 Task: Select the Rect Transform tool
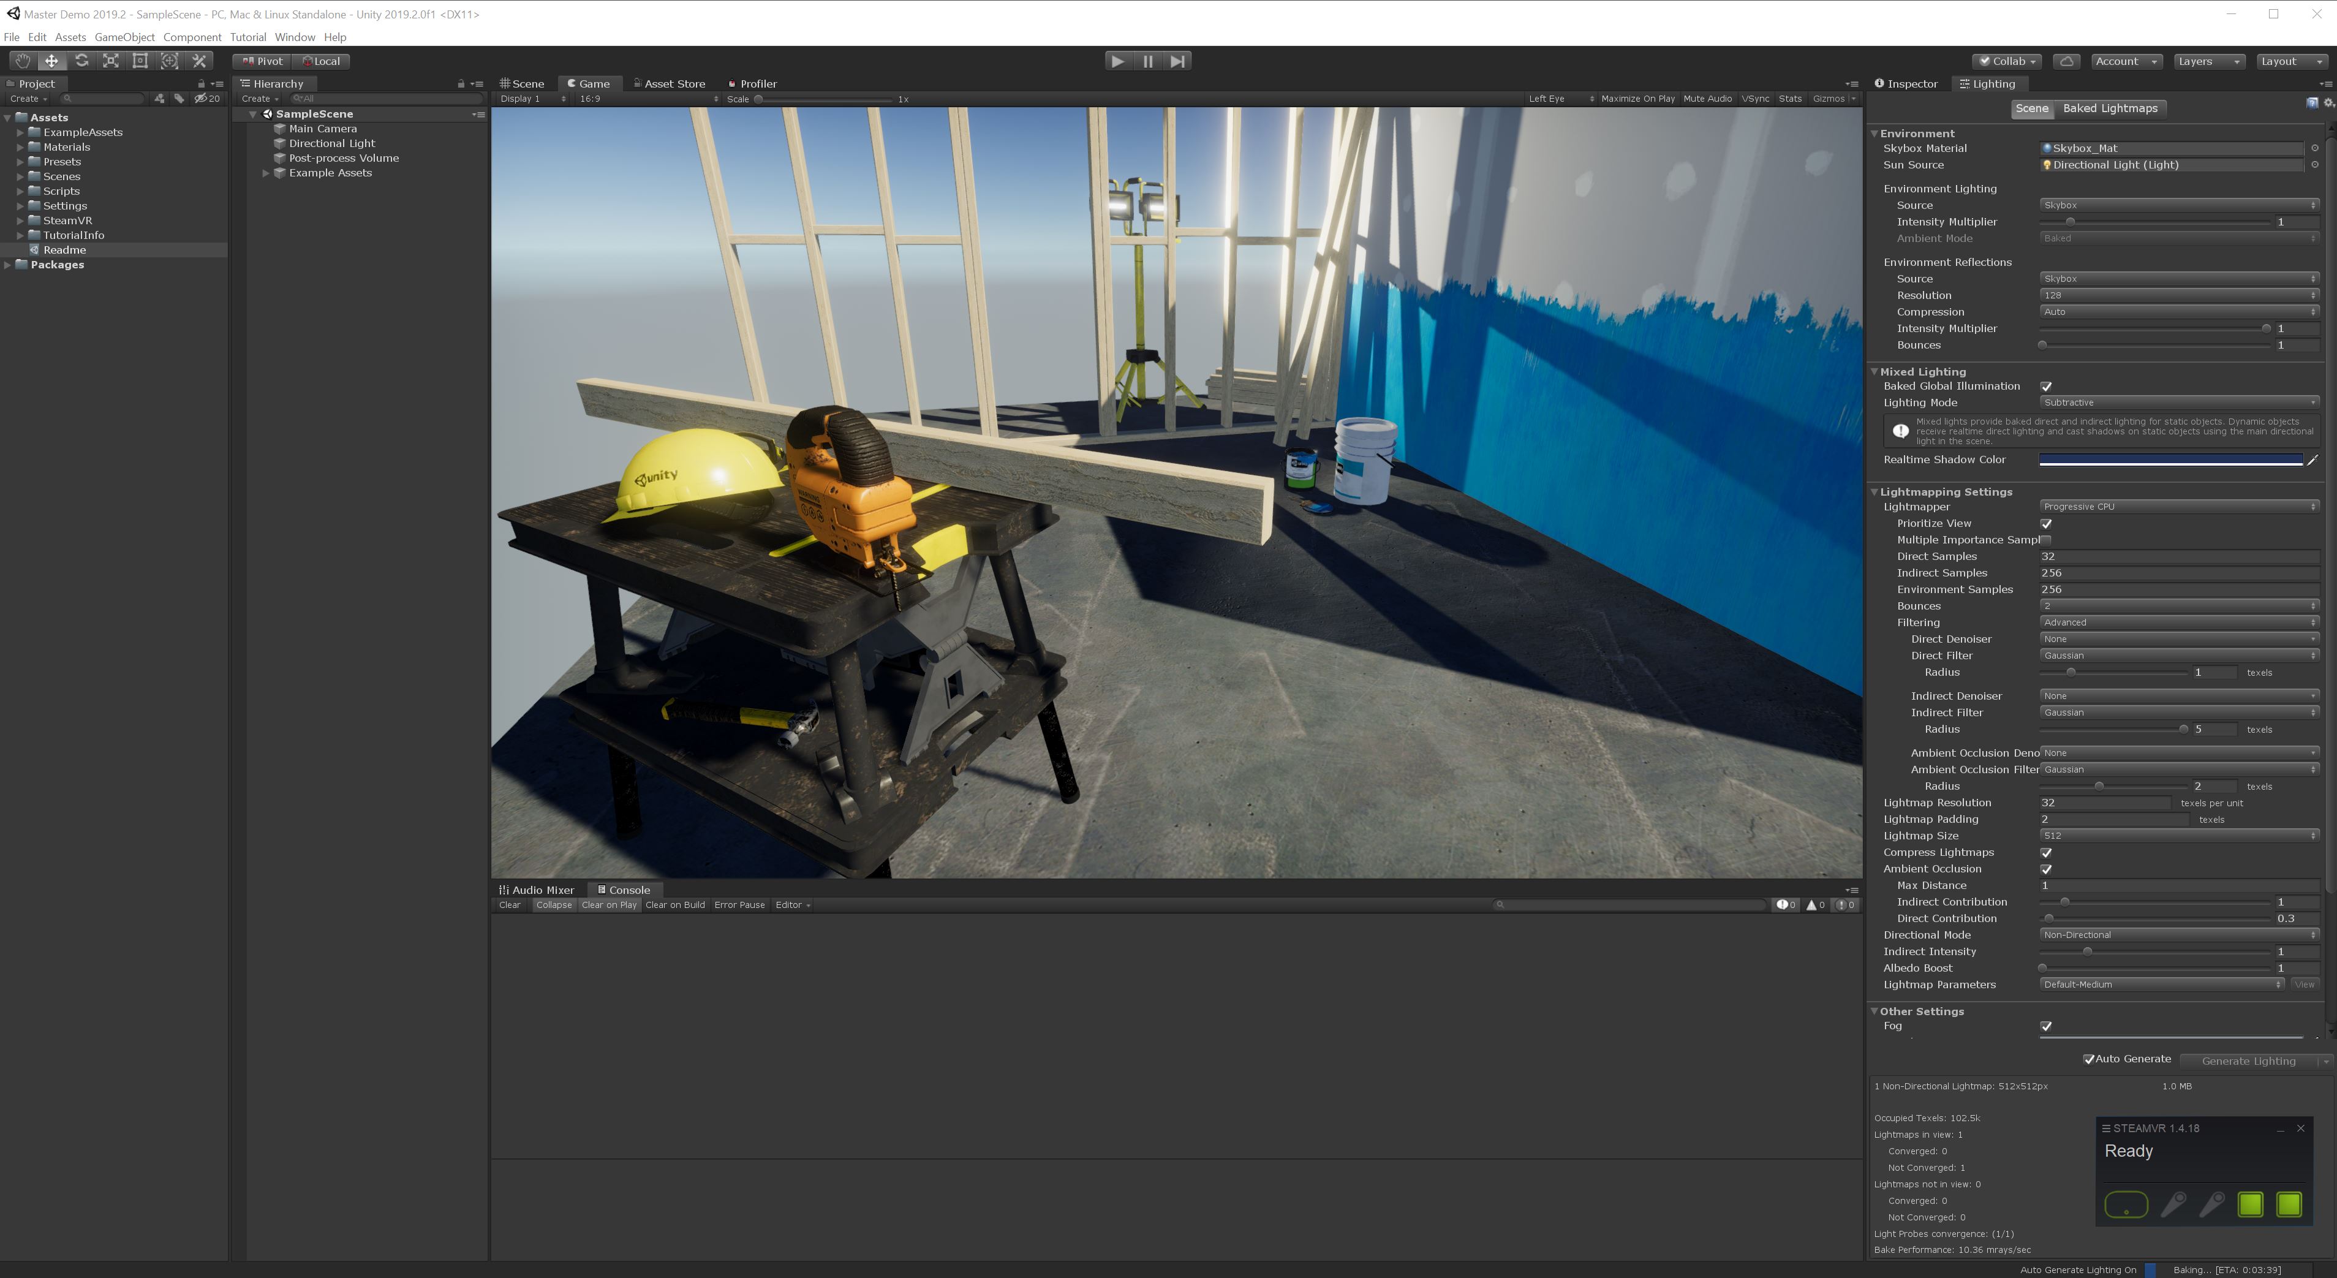click(x=140, y=61)
